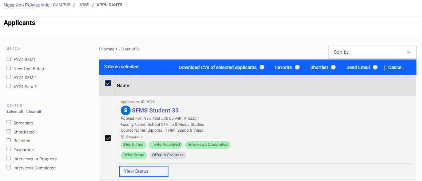Image resolution: width=422 pixels, height=181 pixels.
Task: Open the SFMS Student 33 profile
Action: coord(155,111)
